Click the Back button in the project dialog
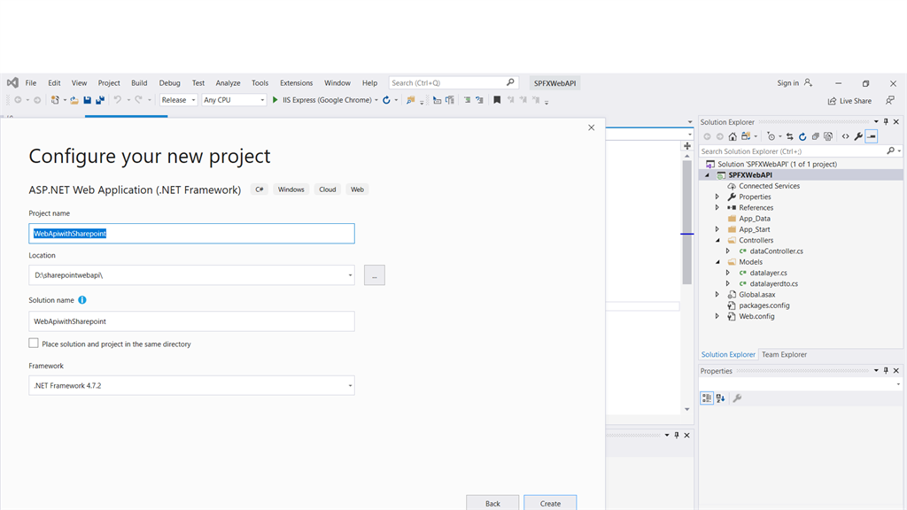Screen dimensions: 907x510 492,503
